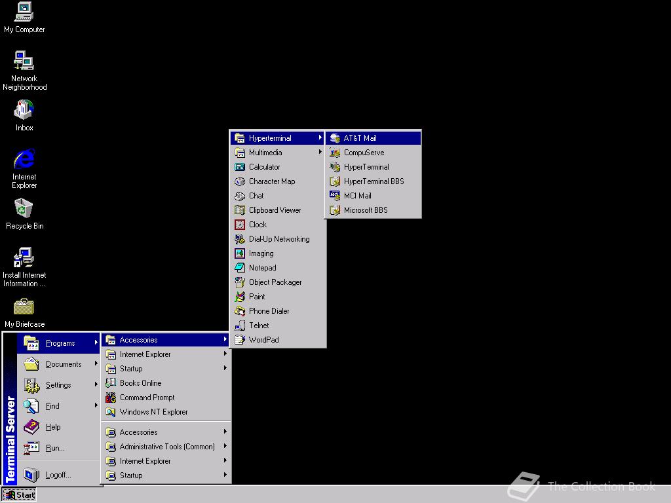Click the Multimedia folder label

pos(265,153)
